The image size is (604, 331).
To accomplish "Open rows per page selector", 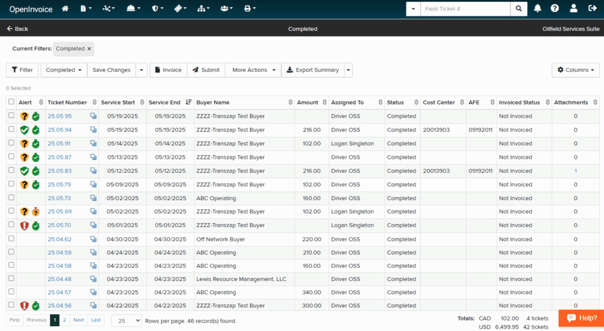I will [126, 320].
